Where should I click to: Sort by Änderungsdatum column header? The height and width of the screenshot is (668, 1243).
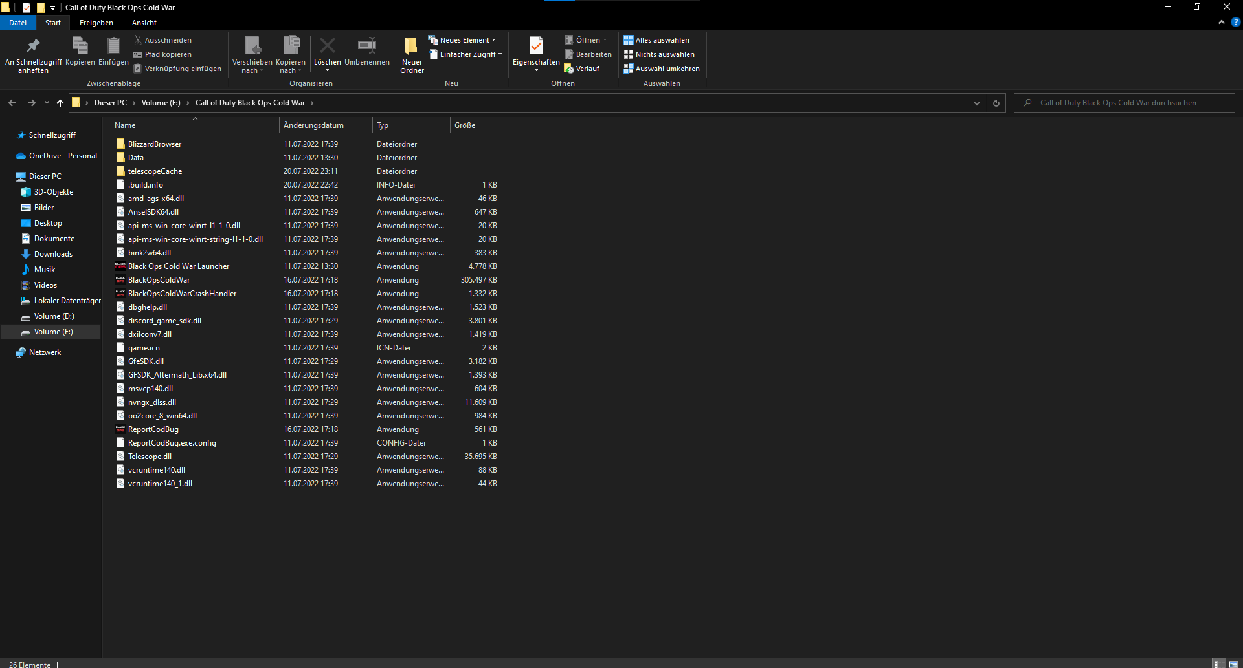[x=326, y=125]
